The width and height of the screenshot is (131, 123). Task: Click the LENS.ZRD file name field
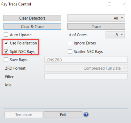tap(86, 60)
